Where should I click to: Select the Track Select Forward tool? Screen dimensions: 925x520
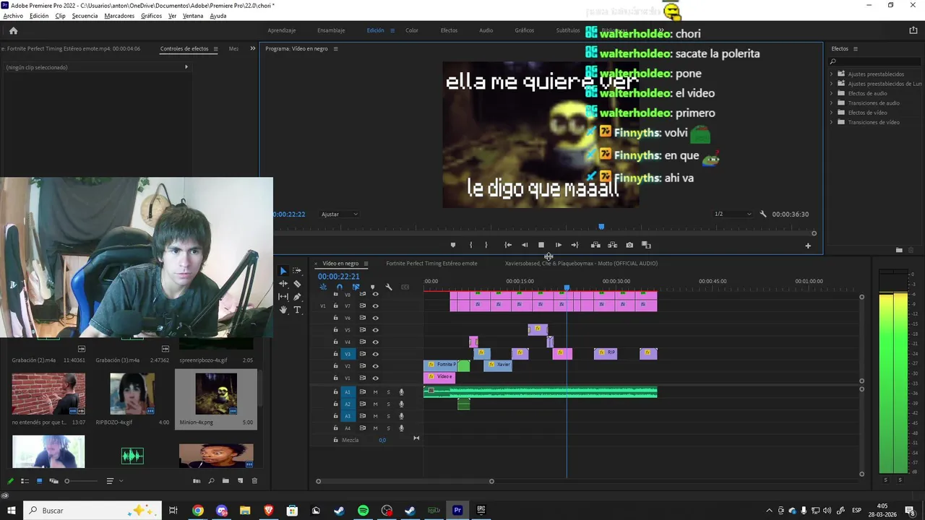[297, 271]
